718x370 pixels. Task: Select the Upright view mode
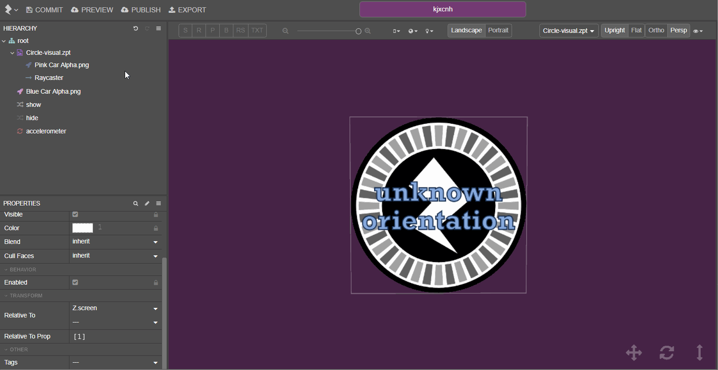(615, 31)
